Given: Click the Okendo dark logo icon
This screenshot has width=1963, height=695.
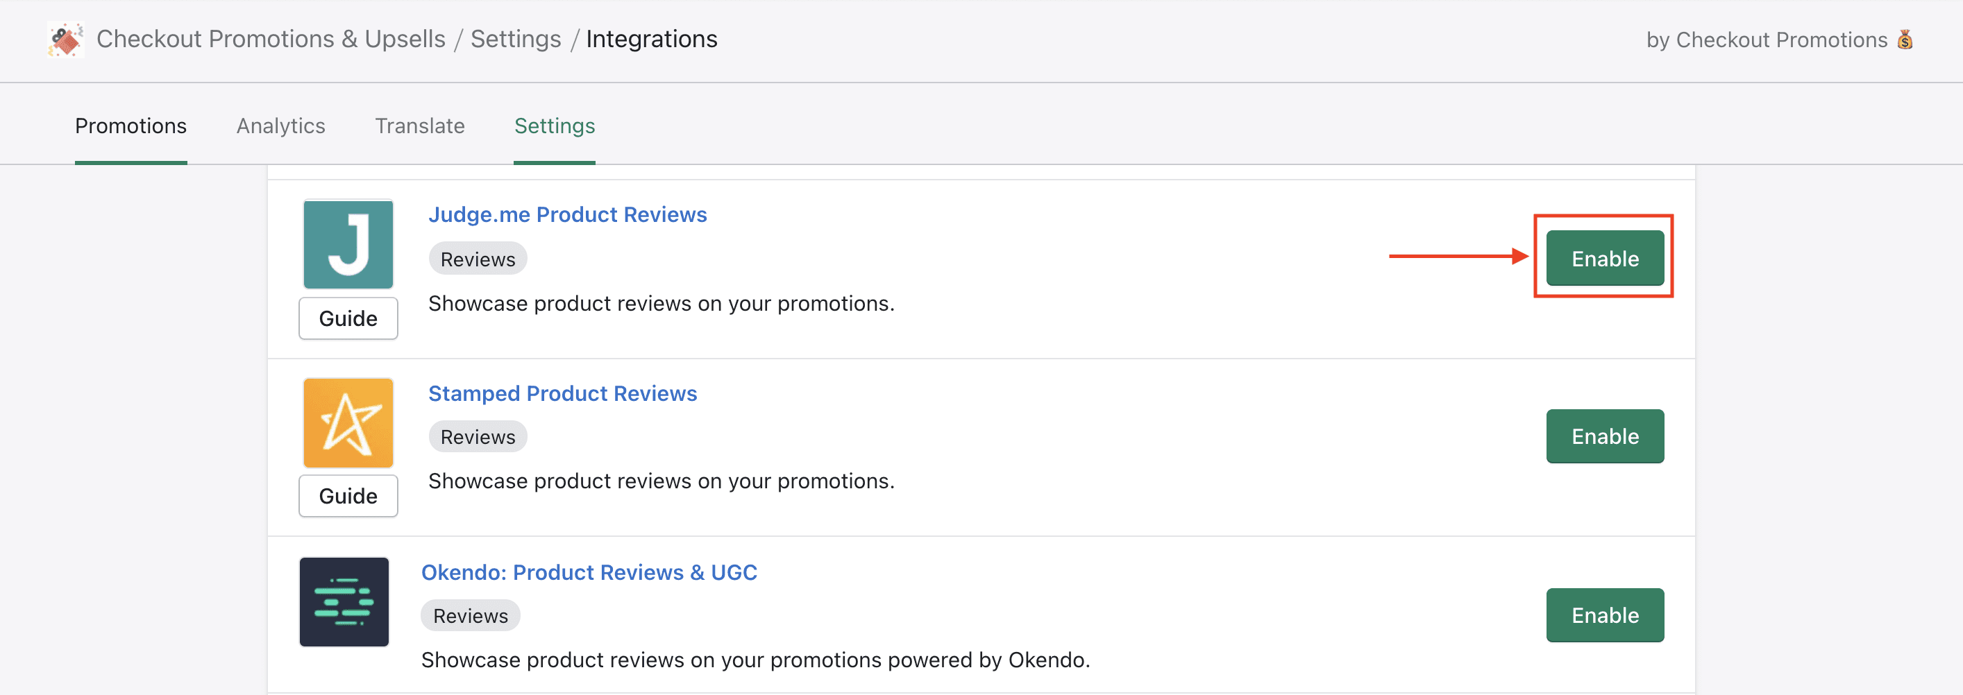Looking at the screenshot, I should (x=344, y=601).
